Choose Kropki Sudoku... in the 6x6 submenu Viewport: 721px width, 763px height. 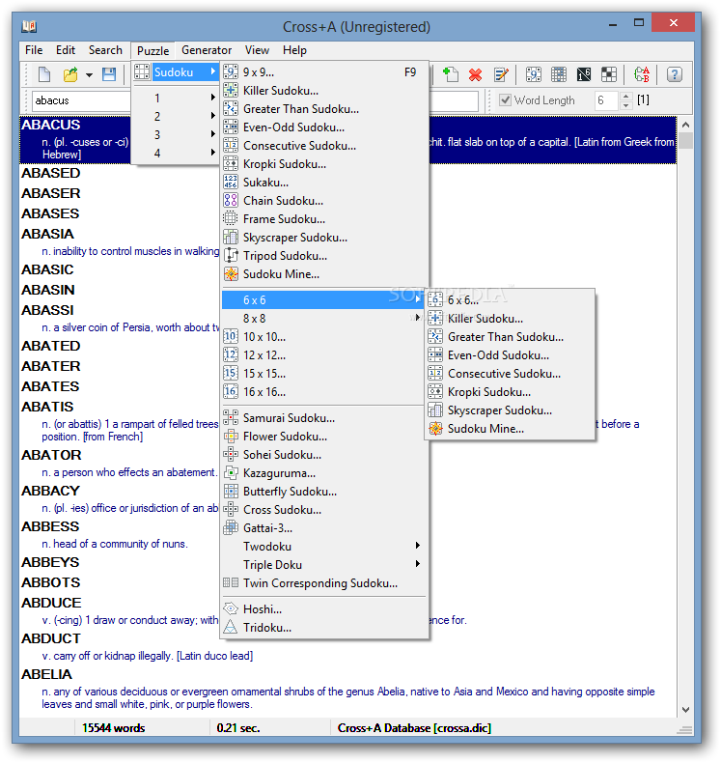pyautogui.click(x=510, y=392)
